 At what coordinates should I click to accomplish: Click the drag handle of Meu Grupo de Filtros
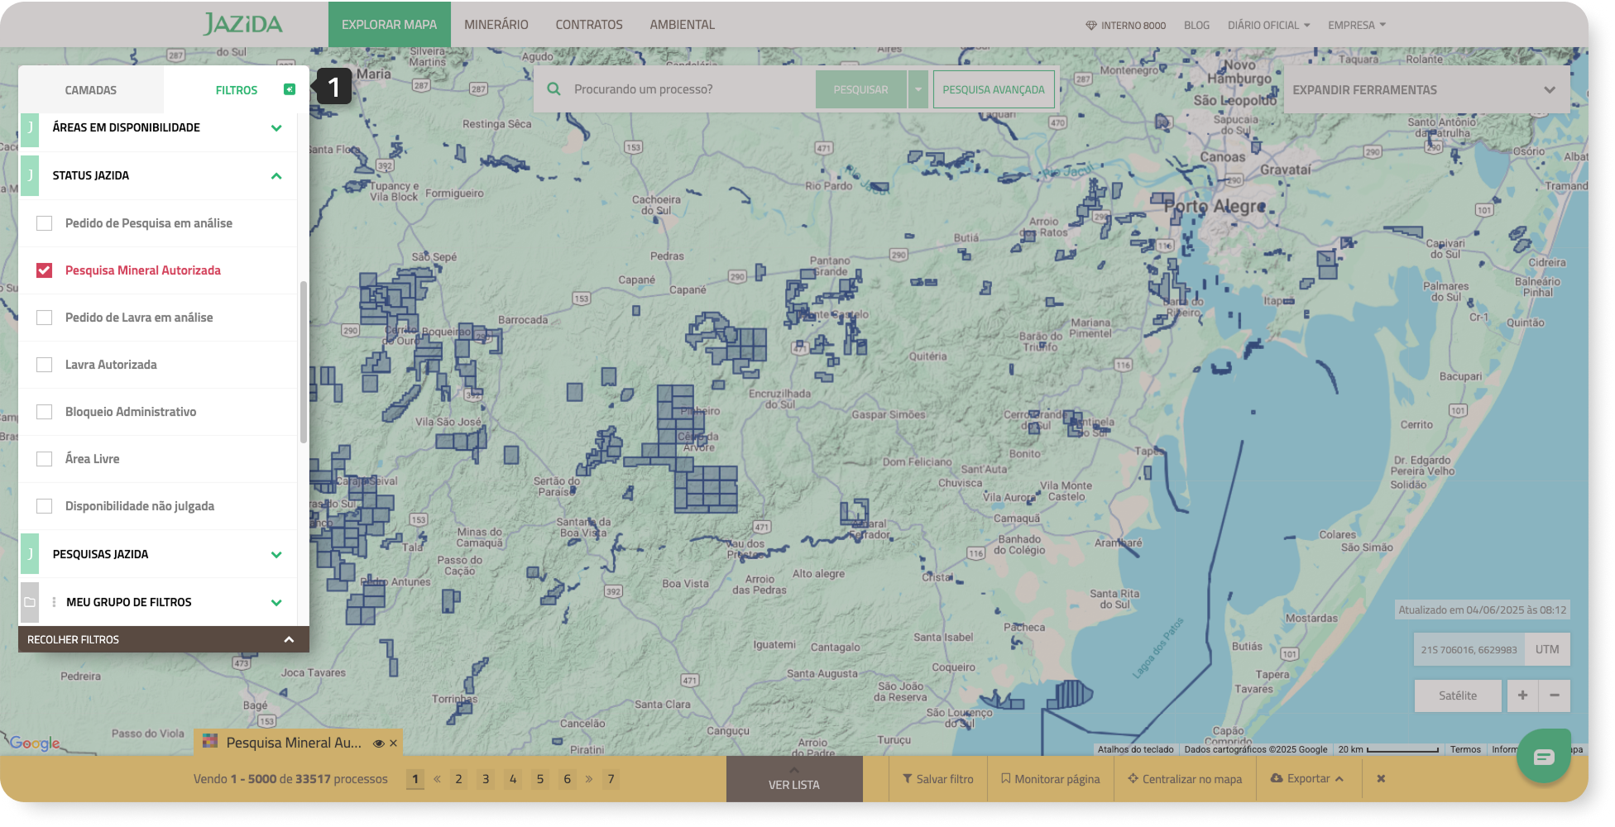tap(55, 602)
